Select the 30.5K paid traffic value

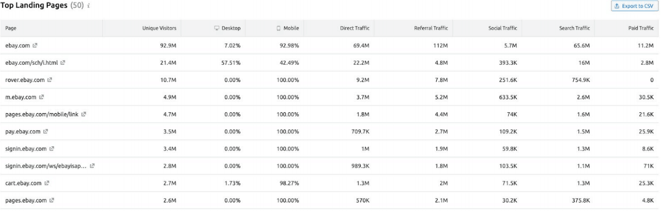pos(646,97)
